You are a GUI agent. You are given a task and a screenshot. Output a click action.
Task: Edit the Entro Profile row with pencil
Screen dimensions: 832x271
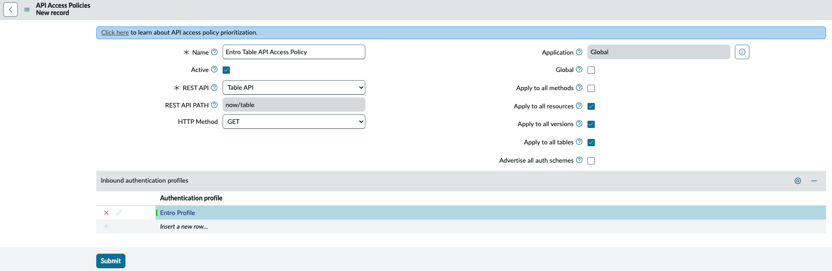(119, 213)
